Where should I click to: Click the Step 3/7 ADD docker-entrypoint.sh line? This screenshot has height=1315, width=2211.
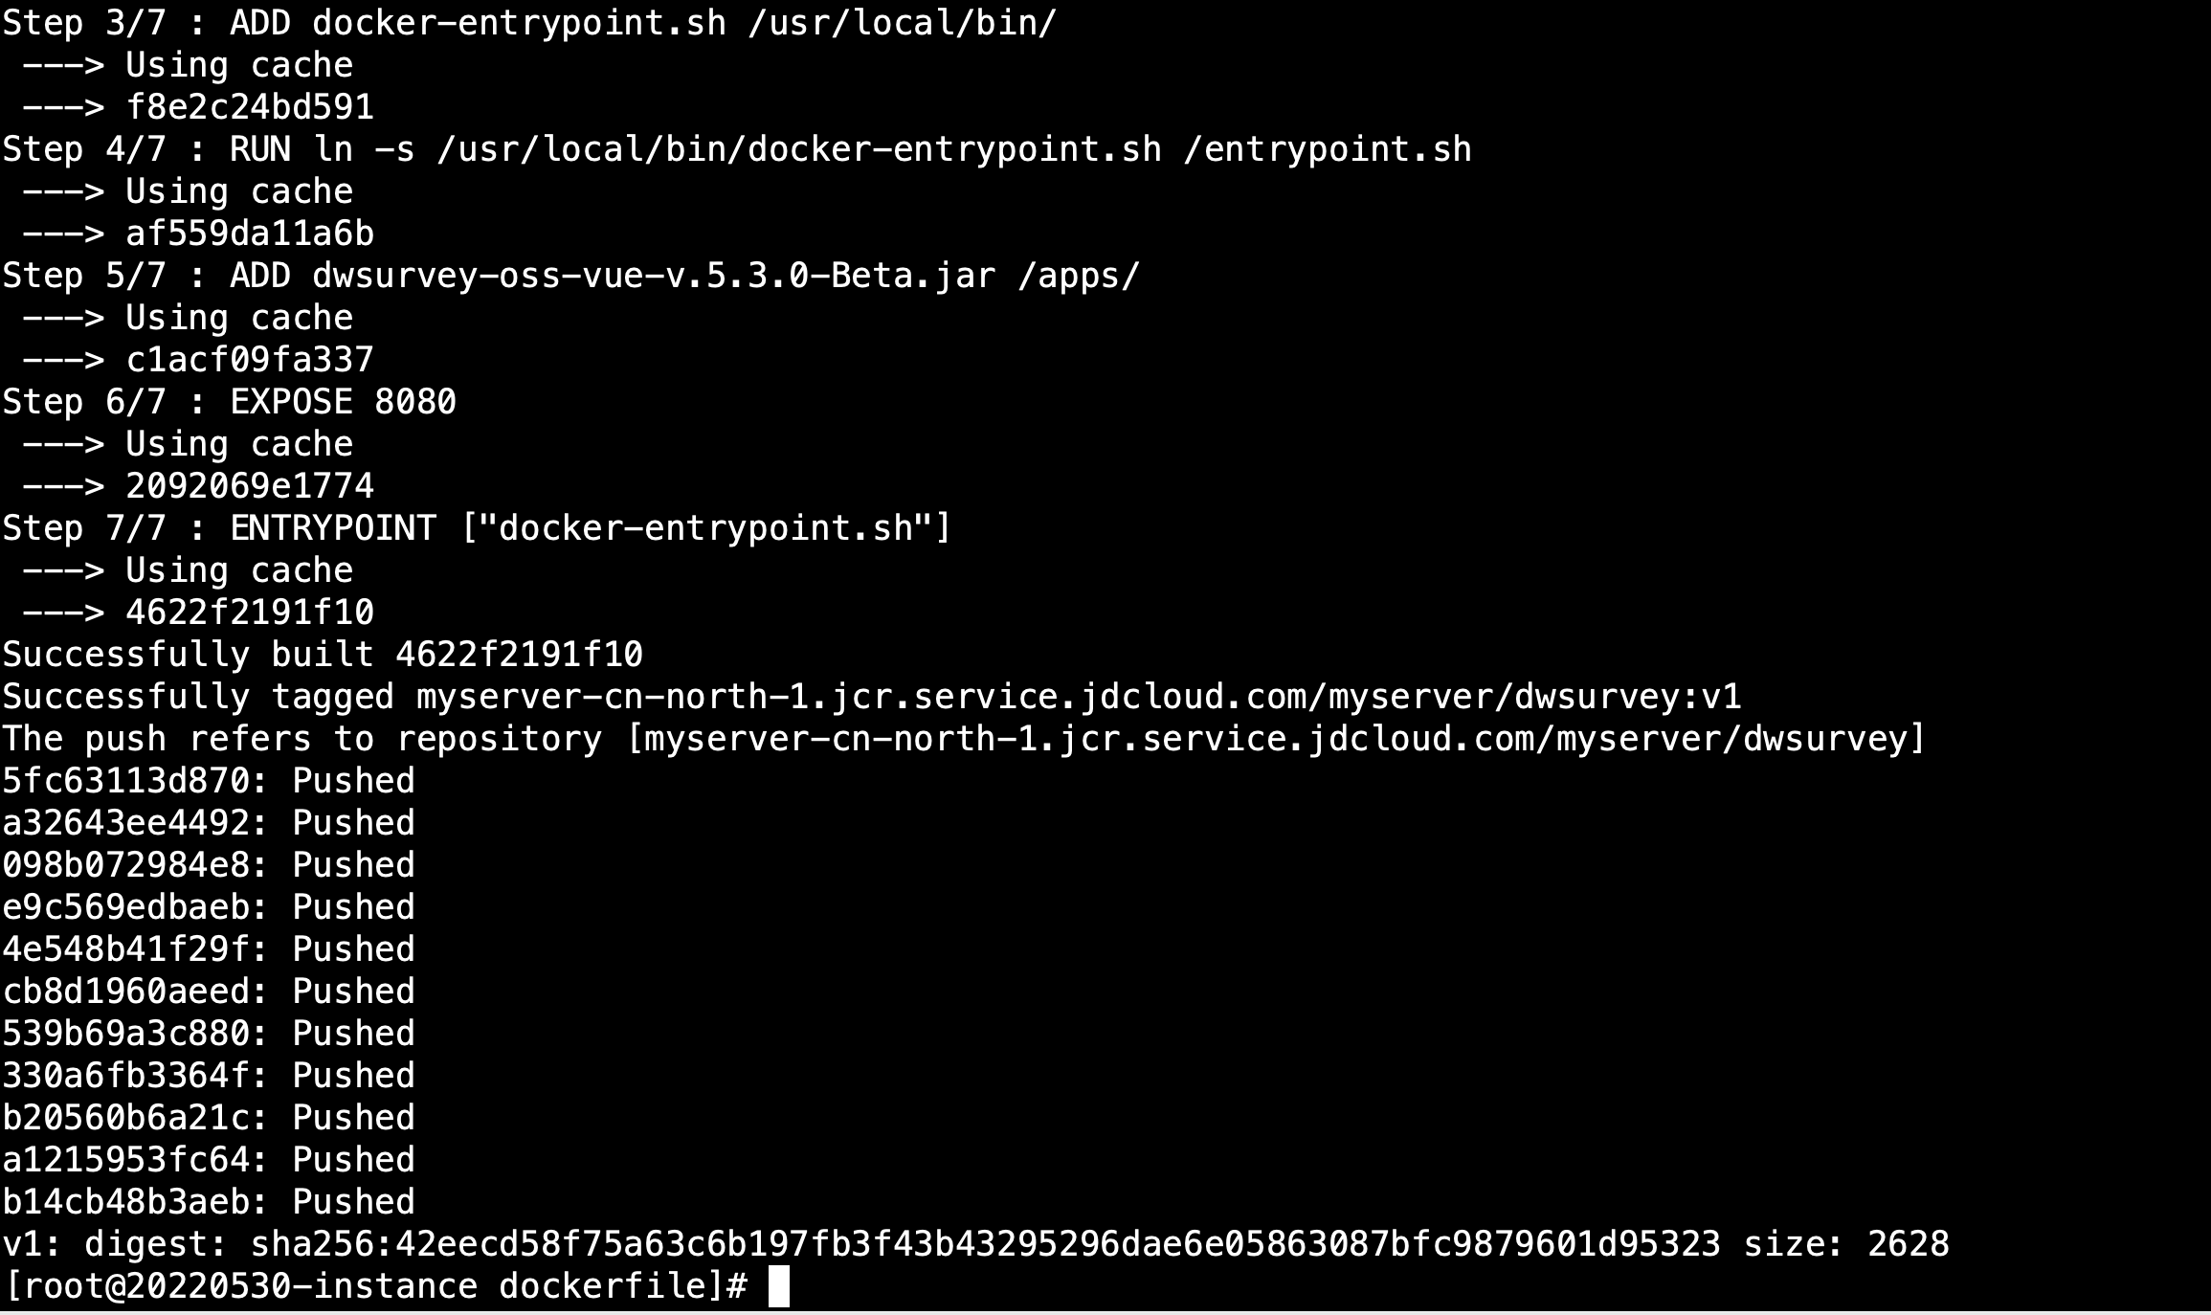tap(529, 23)
